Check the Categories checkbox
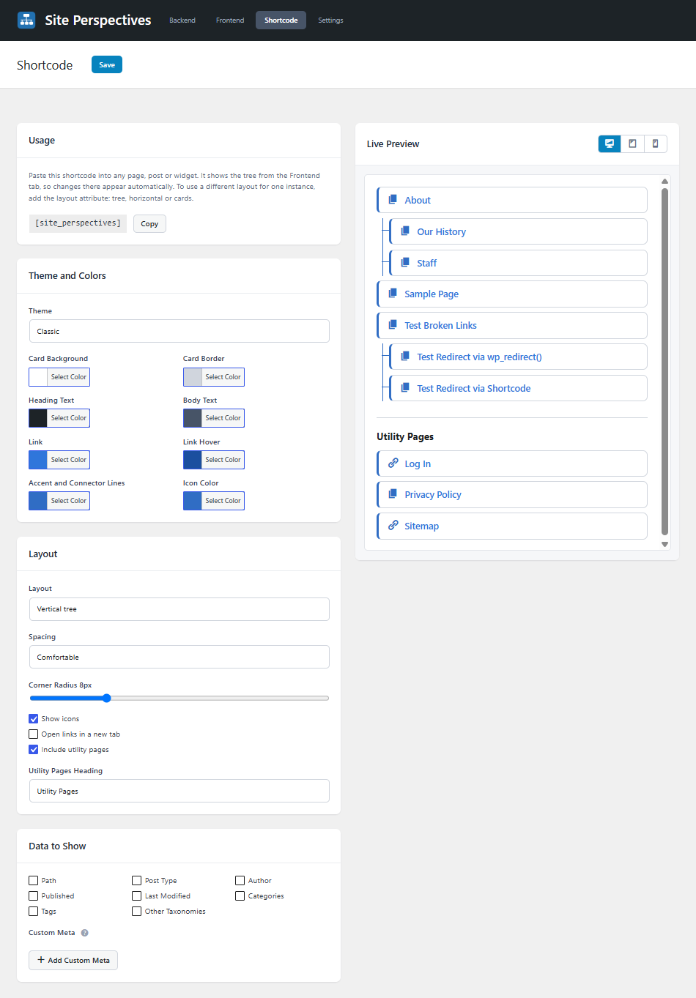 (x=240, y=896)
